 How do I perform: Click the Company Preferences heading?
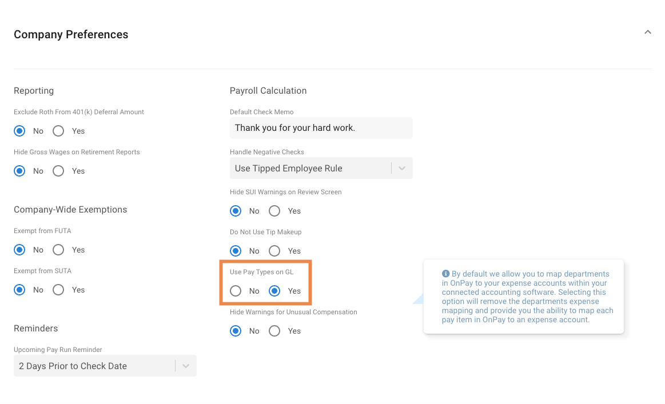coord(71,34)
